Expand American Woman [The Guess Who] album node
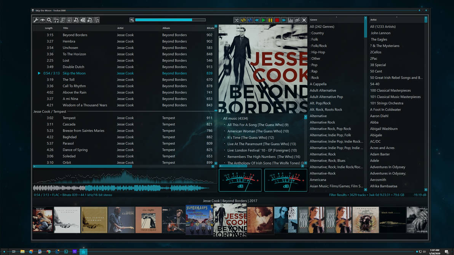454x255 pixels. [x=225, y=131]
